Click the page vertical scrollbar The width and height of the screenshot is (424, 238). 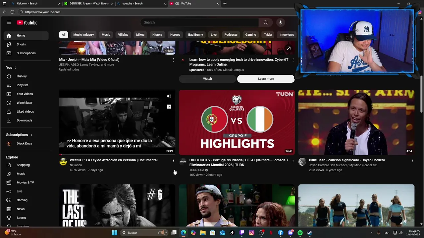pos(422,94)
